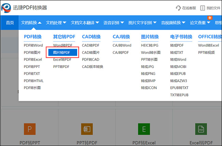
Task: Pick 转成PDF under 电子书转换
Action: (x=177, y=45)
